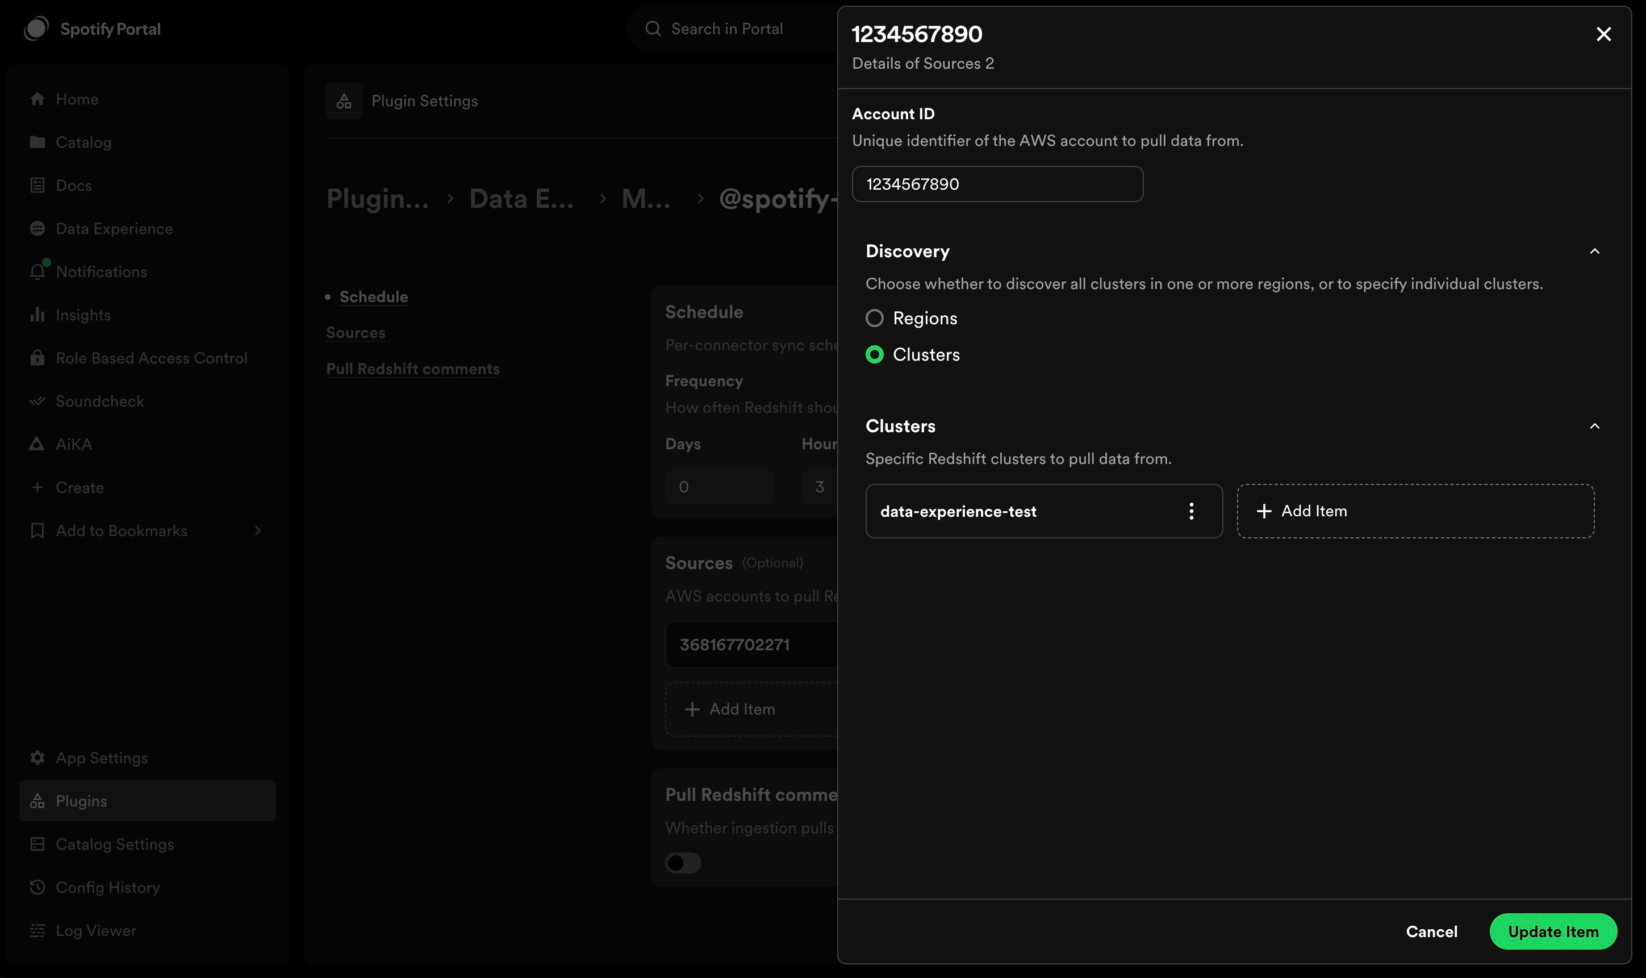Open the data-experience-test cluster item
This screenshot has height=978, width=1646.
click(x=1044, y=511)
